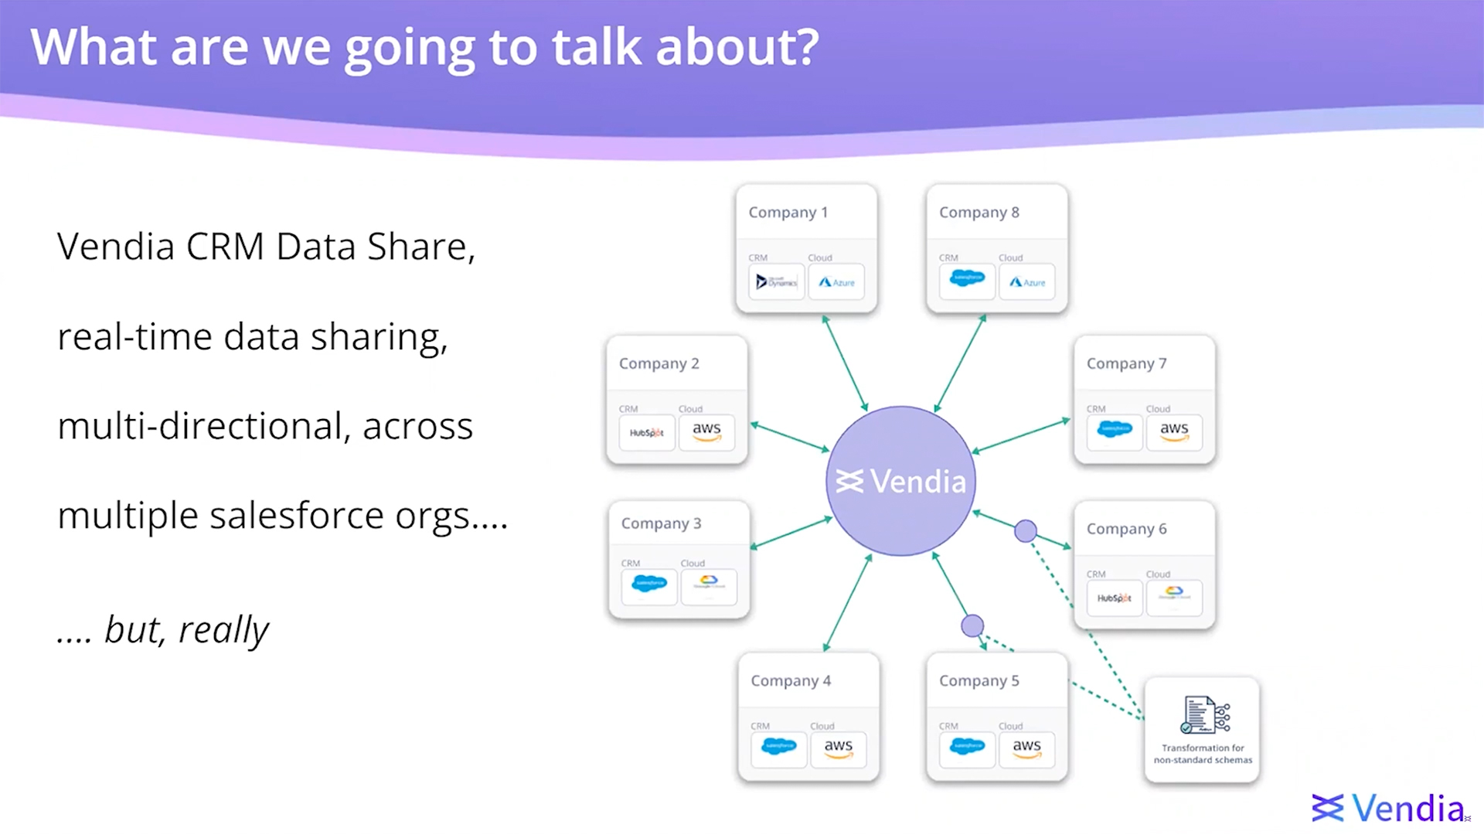This screenshot has width=1484, height=835.
Task: Click the italic '.... but, really' text
Action: 163,630
